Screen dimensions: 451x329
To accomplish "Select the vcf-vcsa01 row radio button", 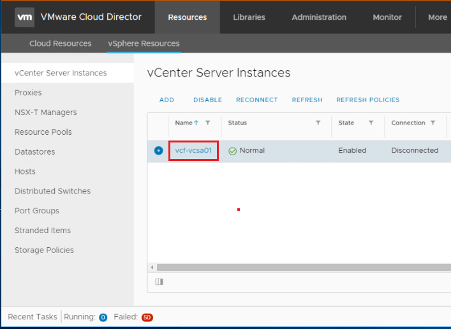I will [158, 151].
